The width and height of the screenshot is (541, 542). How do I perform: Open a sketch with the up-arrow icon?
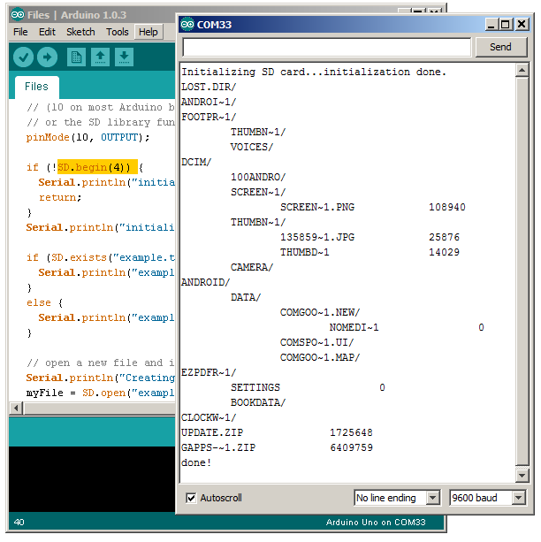tap(100, 57)
